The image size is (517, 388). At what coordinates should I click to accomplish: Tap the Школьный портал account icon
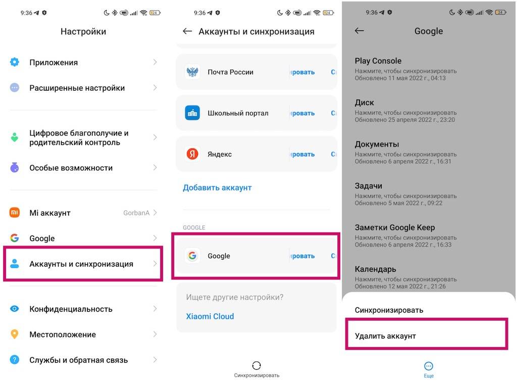tap(192, 113)
